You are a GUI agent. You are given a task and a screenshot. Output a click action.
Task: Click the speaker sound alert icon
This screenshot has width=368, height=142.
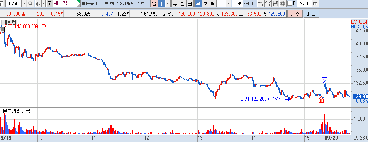pyautogui.click(x=38, y=3)
